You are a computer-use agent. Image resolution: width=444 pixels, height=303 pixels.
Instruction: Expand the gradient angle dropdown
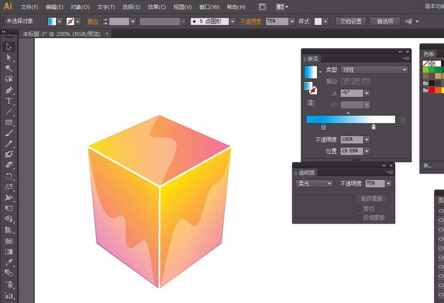pyautogui.click(x=367, y=93)
